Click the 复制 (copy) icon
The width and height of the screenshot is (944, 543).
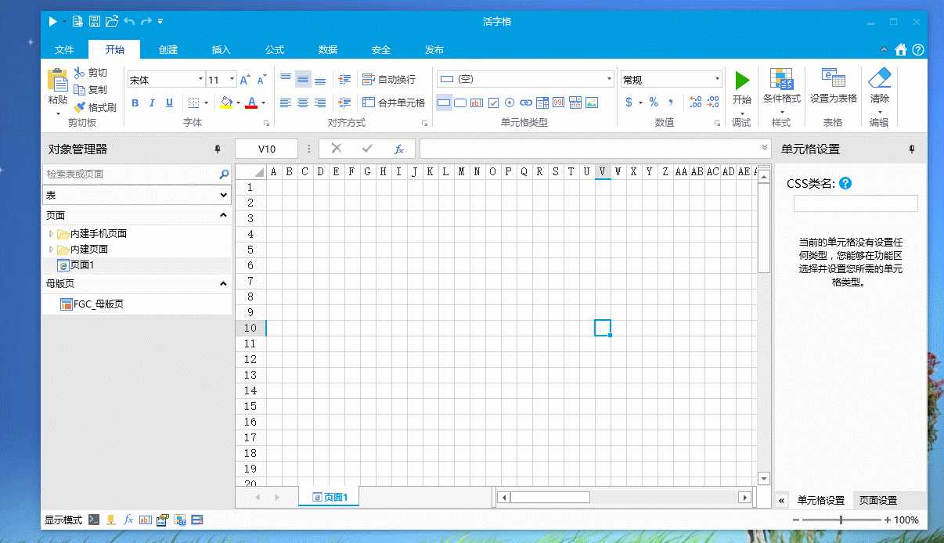[x=79, y=90]
